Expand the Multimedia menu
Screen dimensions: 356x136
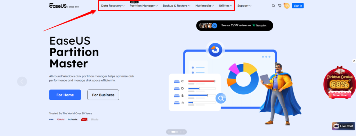click(204, 6)
